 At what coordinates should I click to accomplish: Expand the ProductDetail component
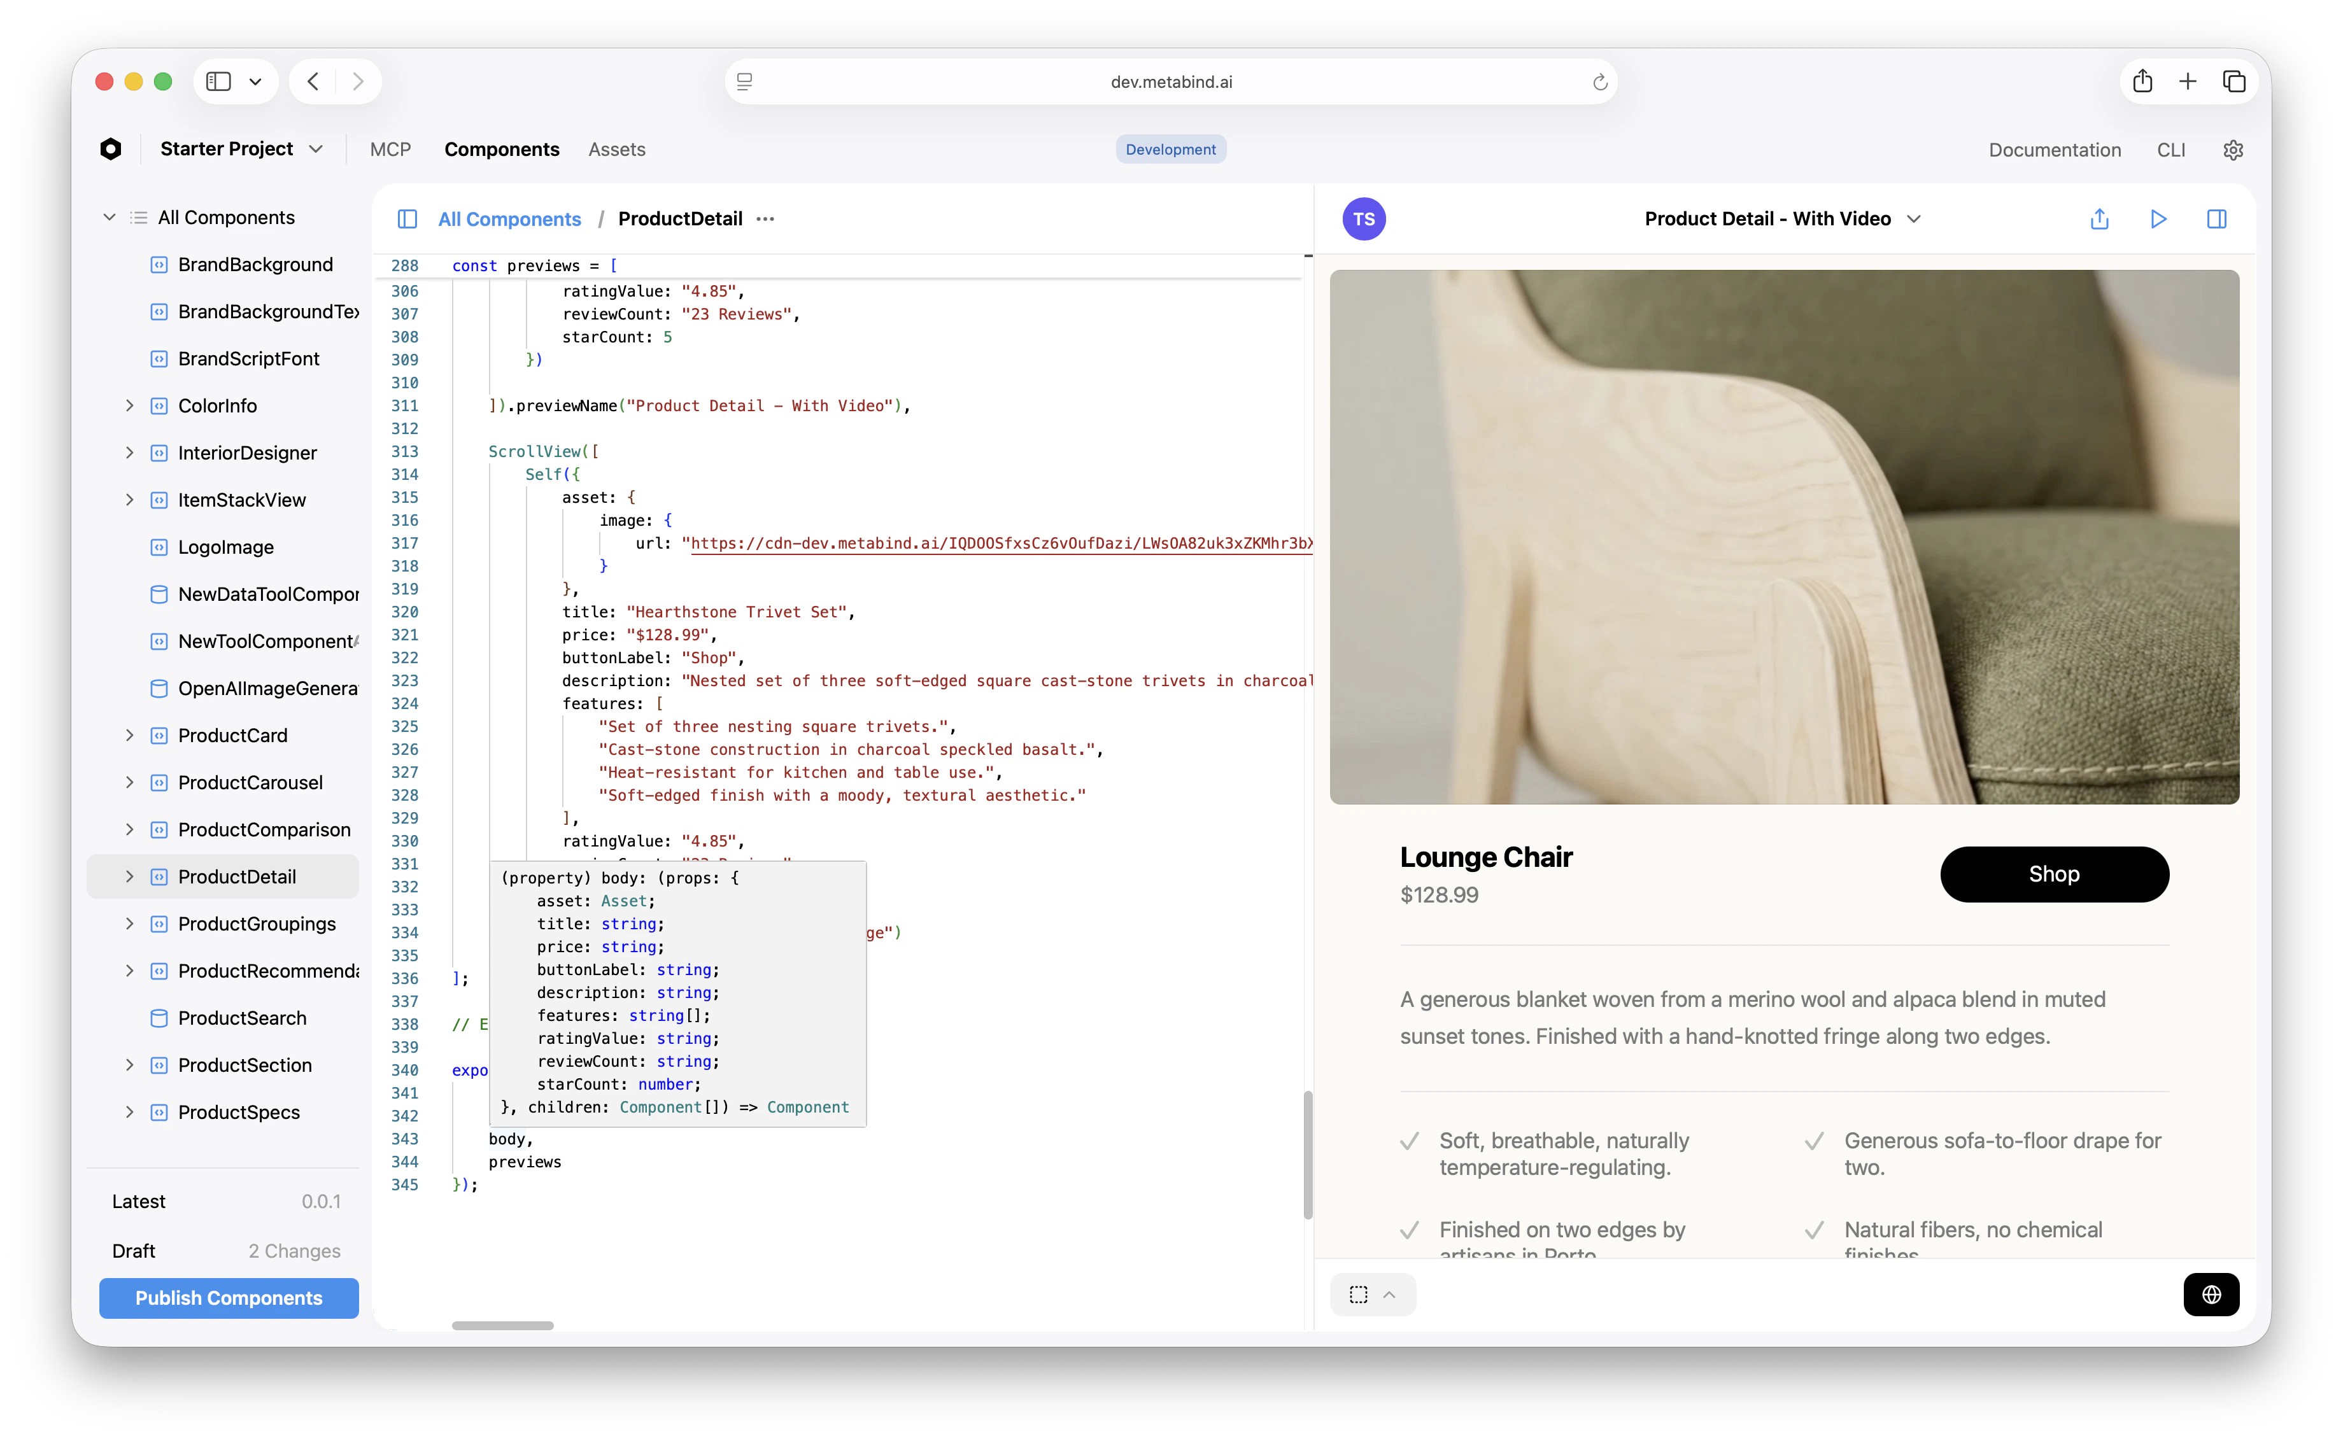pyautogui.click(x=130, y=877)
